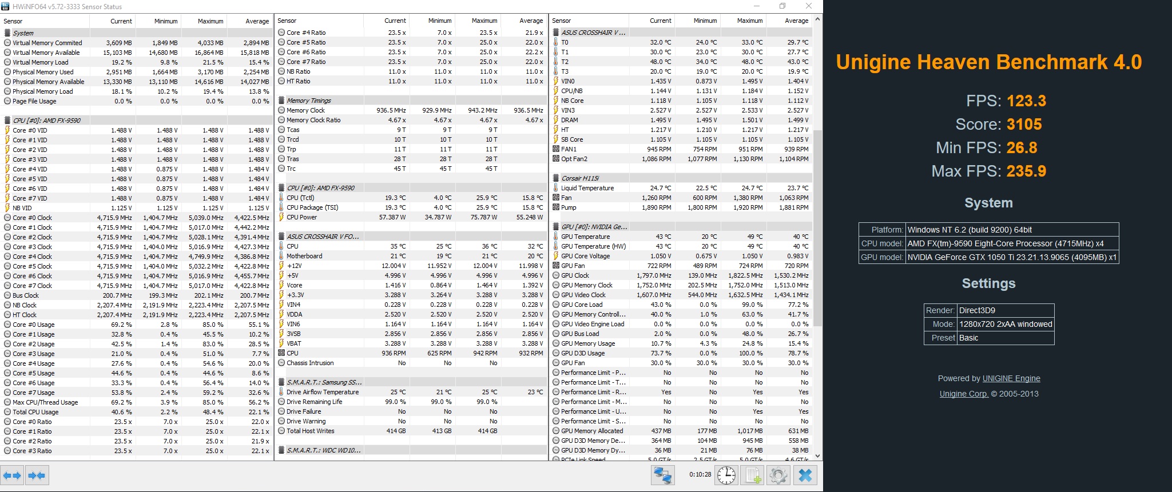Click the lightning icon beside Core #0 VID

(x=7, y=130)
